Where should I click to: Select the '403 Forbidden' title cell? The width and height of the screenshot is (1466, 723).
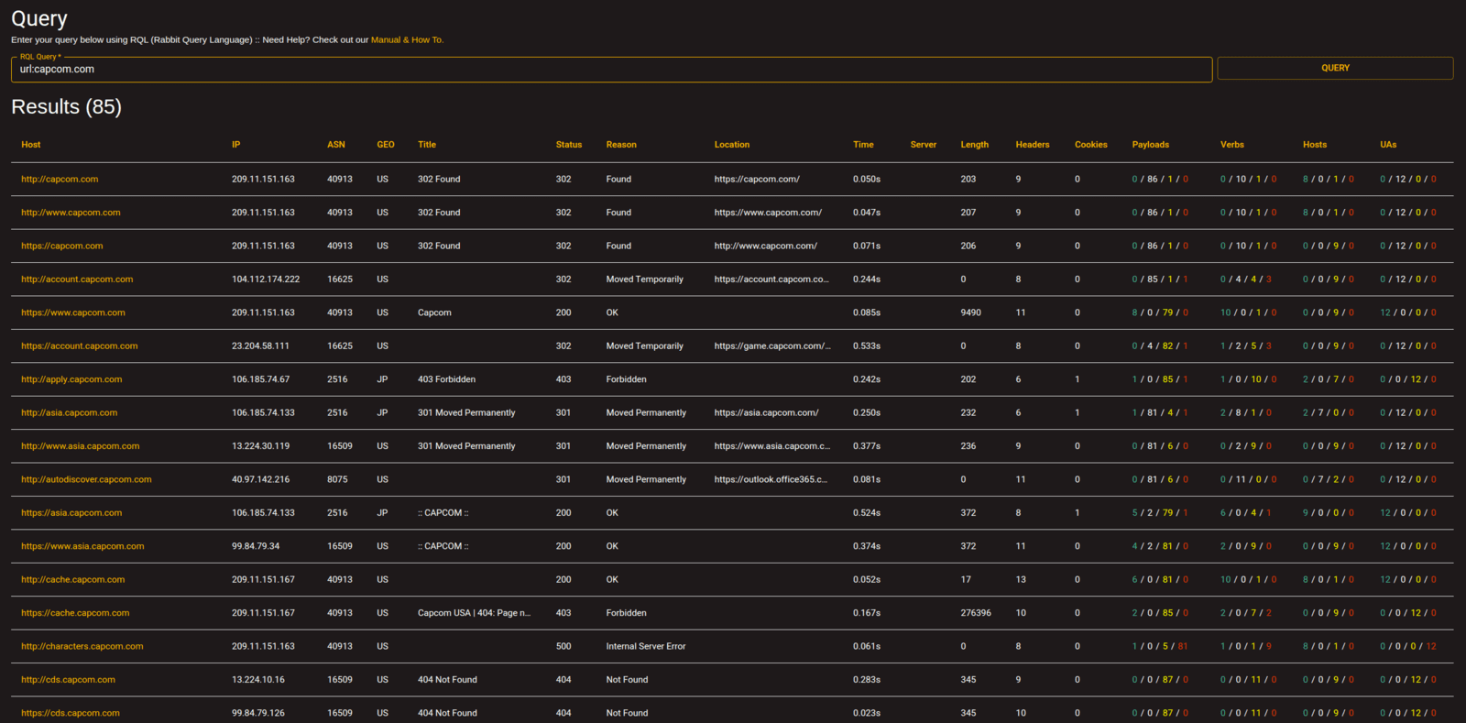(446, 379)
